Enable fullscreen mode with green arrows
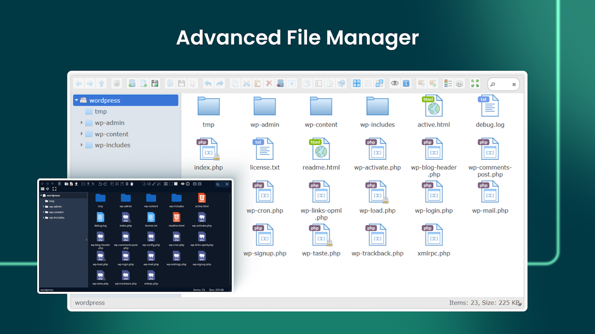 coord(475,83)
